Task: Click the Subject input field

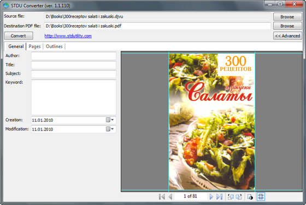Action: coord(74,74)
